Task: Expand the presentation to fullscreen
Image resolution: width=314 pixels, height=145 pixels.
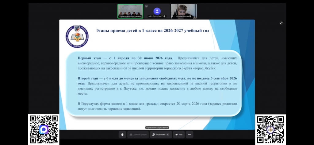Action: tap(281, 23)
